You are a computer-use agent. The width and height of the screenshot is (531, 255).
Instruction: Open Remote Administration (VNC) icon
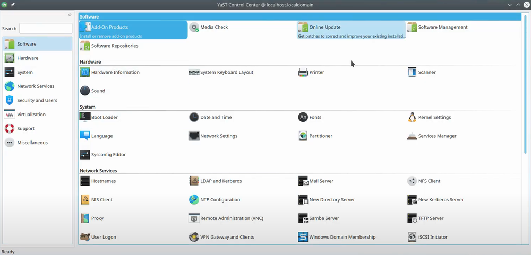(x=194, y=218)
